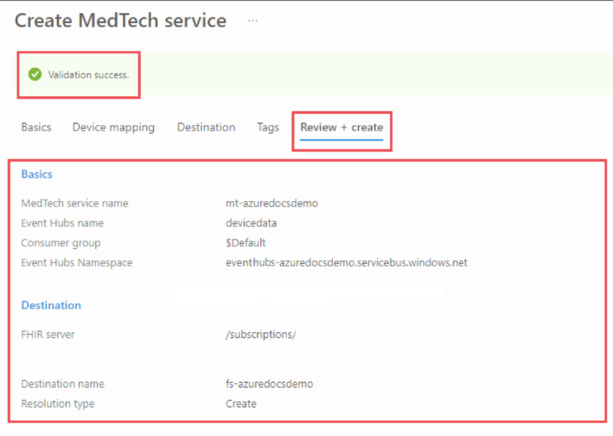Click the 'FHIR server' label
Screen dimensions: 613x436
pos(48,335)
